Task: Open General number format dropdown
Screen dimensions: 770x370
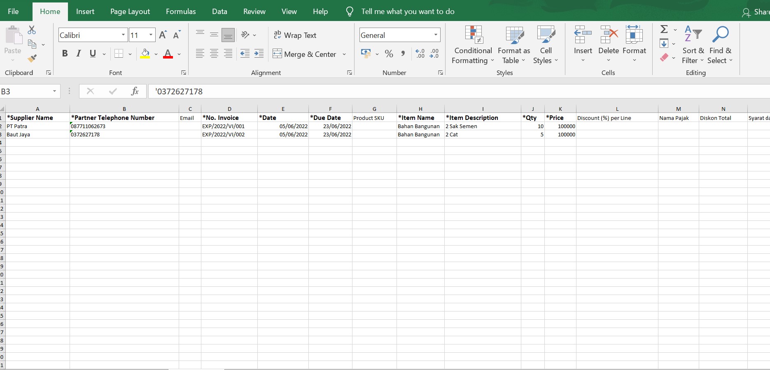Action: 436,35
